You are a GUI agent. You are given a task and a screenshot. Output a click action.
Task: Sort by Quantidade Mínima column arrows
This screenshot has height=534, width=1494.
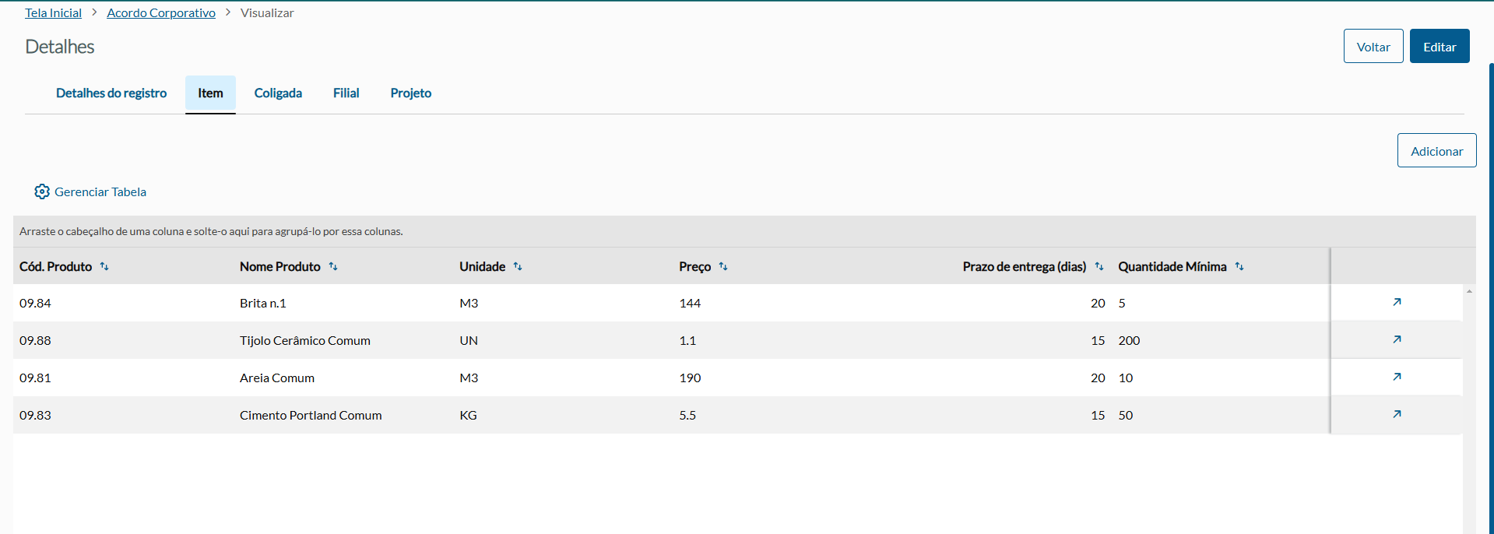[1239, 266]
